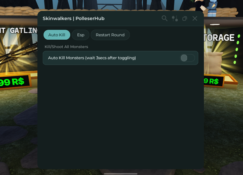Screen dimensions: 243x175
Task: Enable the Auto Kill Monsters switch
Action: pyautogui.click(x=187, y=58)
